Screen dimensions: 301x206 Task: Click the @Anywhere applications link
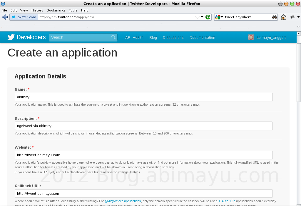tap(122, 201)
